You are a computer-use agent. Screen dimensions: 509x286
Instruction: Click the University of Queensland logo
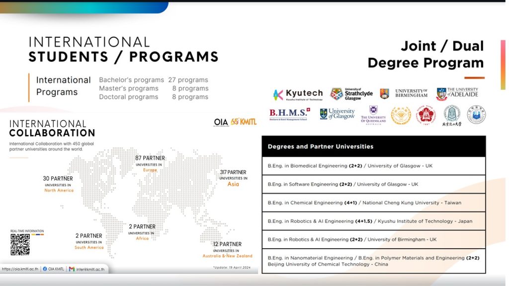coord(373,115)
